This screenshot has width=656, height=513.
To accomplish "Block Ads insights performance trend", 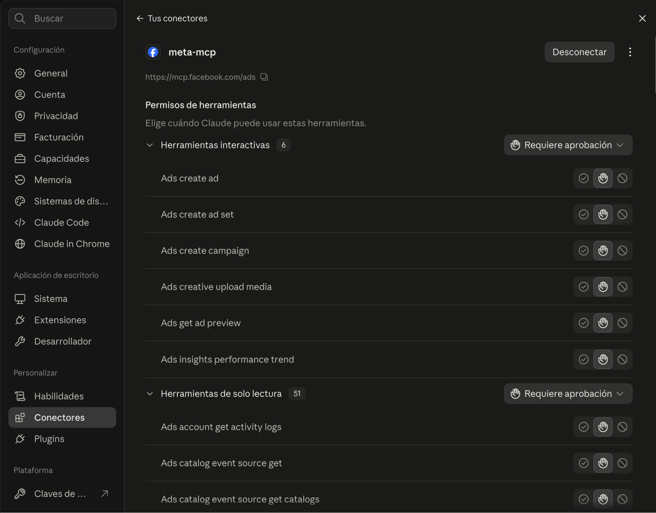I will (622, 359).
